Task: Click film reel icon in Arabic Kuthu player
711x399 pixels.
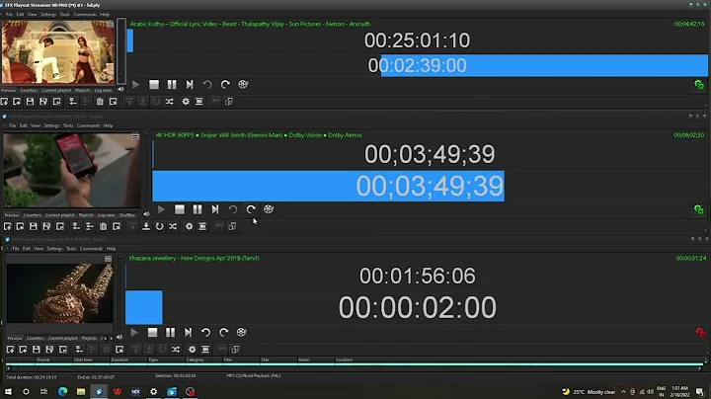Action: pyautogui.click(x=243, y=84)
